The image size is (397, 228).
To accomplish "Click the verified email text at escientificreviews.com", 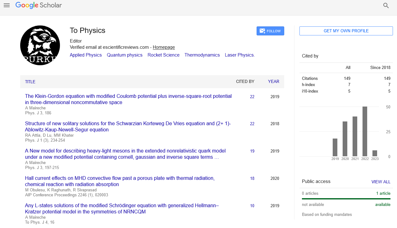I will 109,47.
